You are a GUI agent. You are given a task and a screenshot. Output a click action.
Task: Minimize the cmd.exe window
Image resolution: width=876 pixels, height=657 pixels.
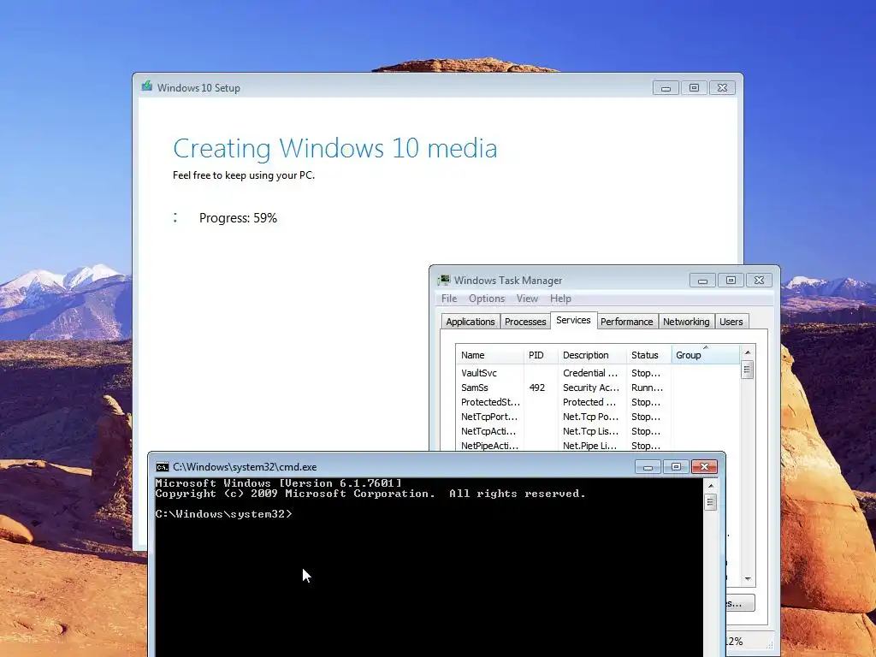[648, 467]
